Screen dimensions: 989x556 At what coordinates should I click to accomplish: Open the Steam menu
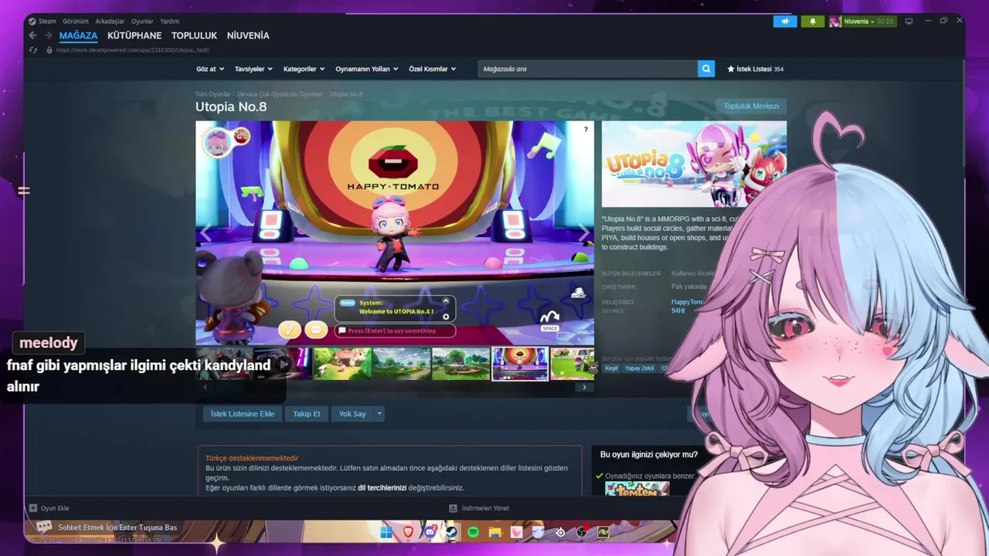(47, 22)
